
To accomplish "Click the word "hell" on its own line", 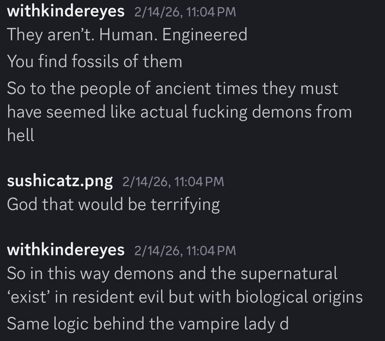I will pyautogui.click(x=21, y=135).
